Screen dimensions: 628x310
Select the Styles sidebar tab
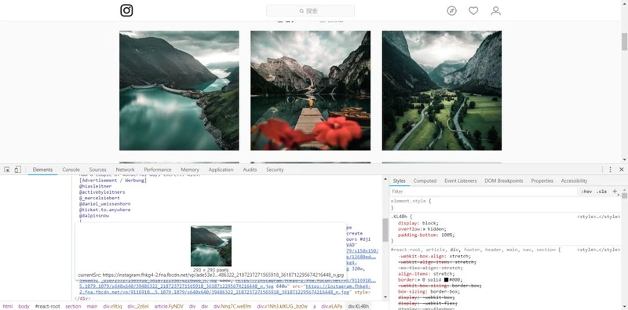pos(399,181)
